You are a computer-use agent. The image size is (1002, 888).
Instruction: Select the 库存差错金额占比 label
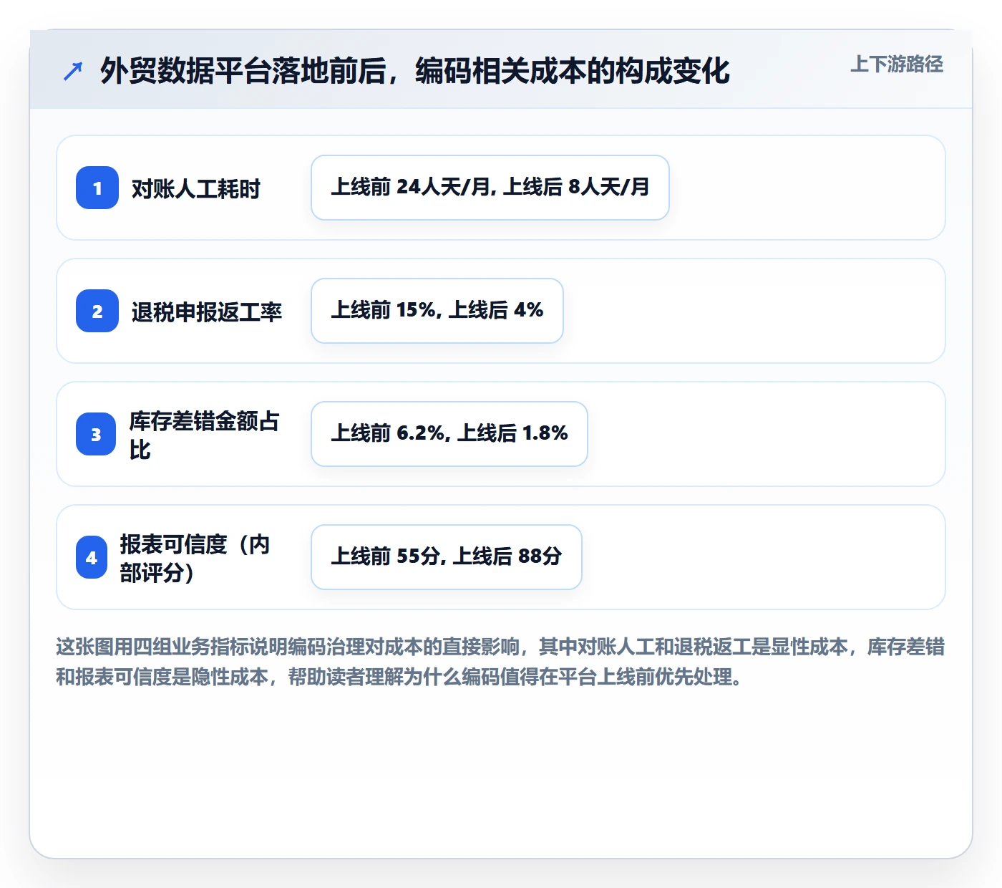pyautogui.click(x=204, y=435)
